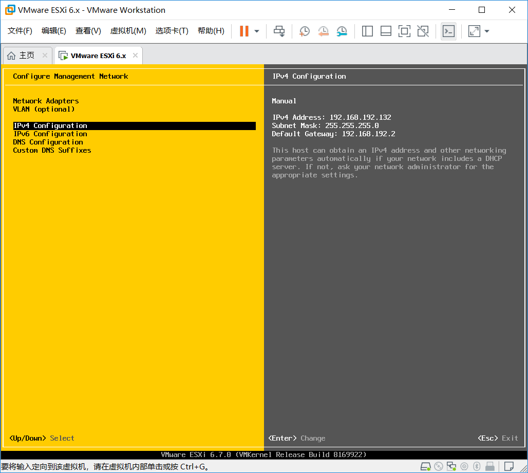Click the hard disk status icon
Viewport: 528px width, 473px height.
(426, 467)
